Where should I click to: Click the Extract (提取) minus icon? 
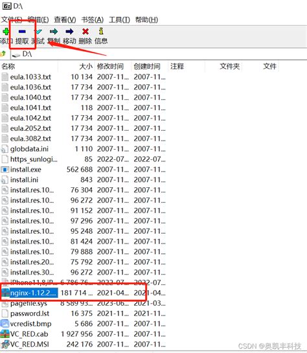pos(22,31)
